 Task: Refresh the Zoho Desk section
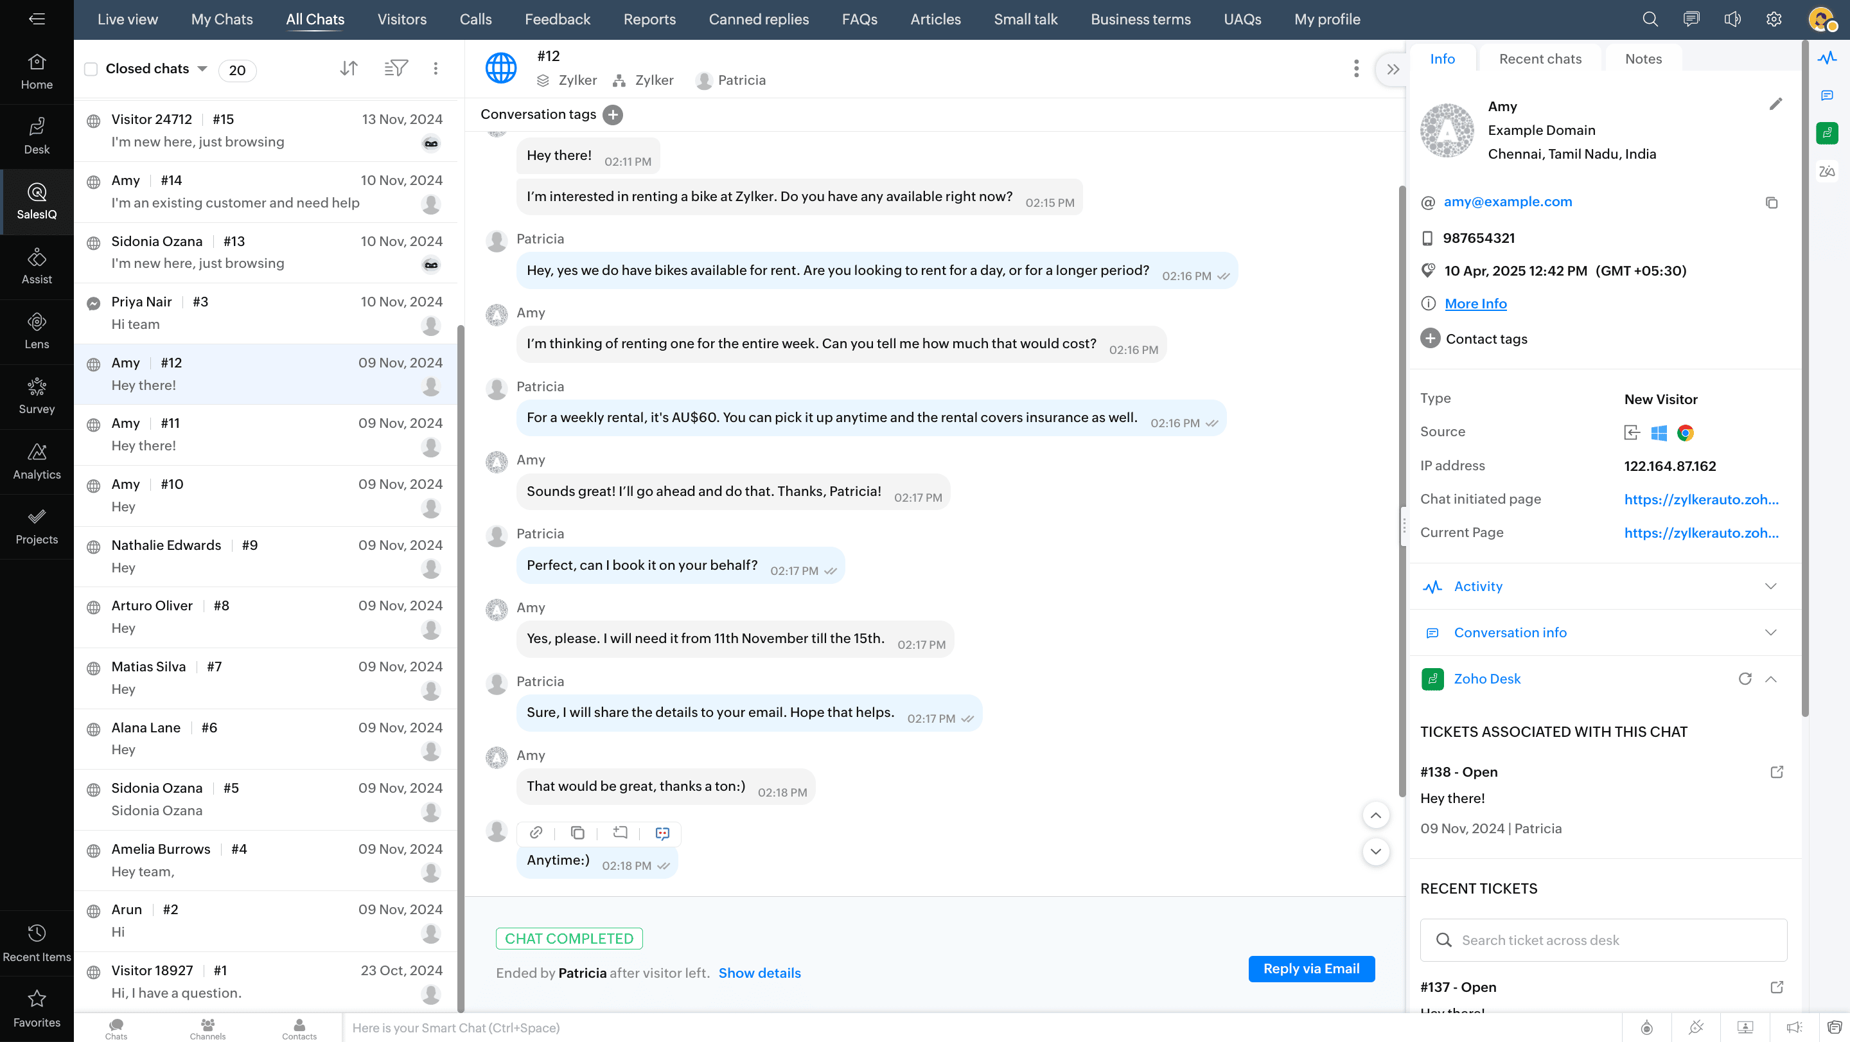coord(1745,678)
